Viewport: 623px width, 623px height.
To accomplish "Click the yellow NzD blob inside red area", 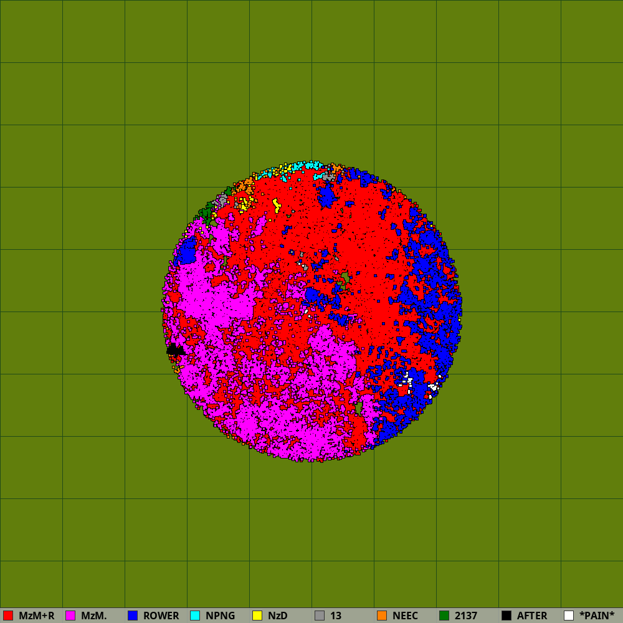I will click(x=276, y=205).
